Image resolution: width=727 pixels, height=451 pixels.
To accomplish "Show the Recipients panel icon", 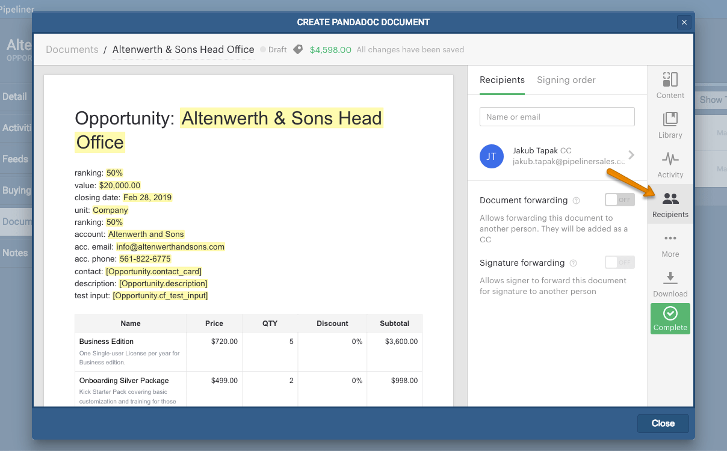I will tap(670, 203).
